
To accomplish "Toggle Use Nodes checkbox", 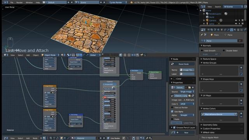I will click(x=108, y=138).
